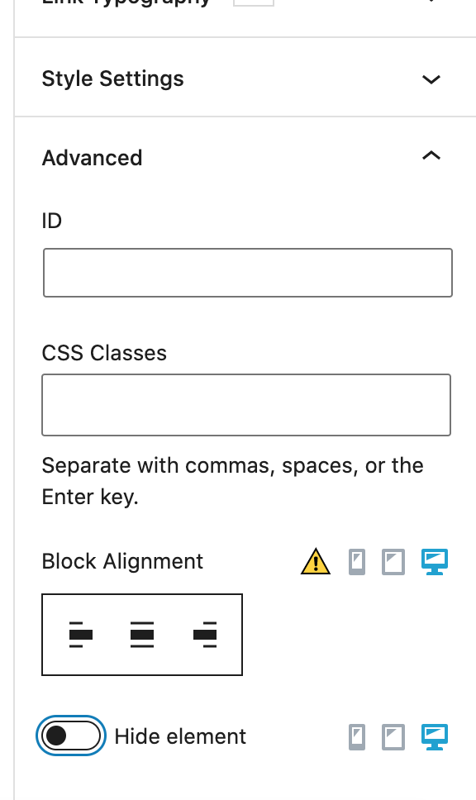
Task: Choose tablet view for Hide element
Action: point(393,737)
